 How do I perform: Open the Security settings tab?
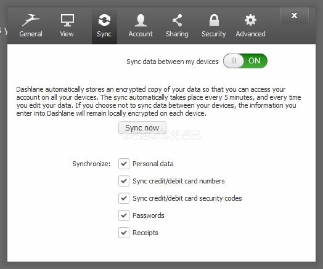pyautogui.click(x=214, y=26)
